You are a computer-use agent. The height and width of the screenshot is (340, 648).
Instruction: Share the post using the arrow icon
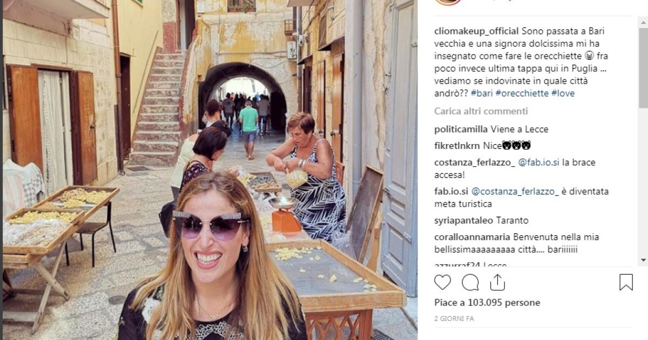(x=497, y=282)
